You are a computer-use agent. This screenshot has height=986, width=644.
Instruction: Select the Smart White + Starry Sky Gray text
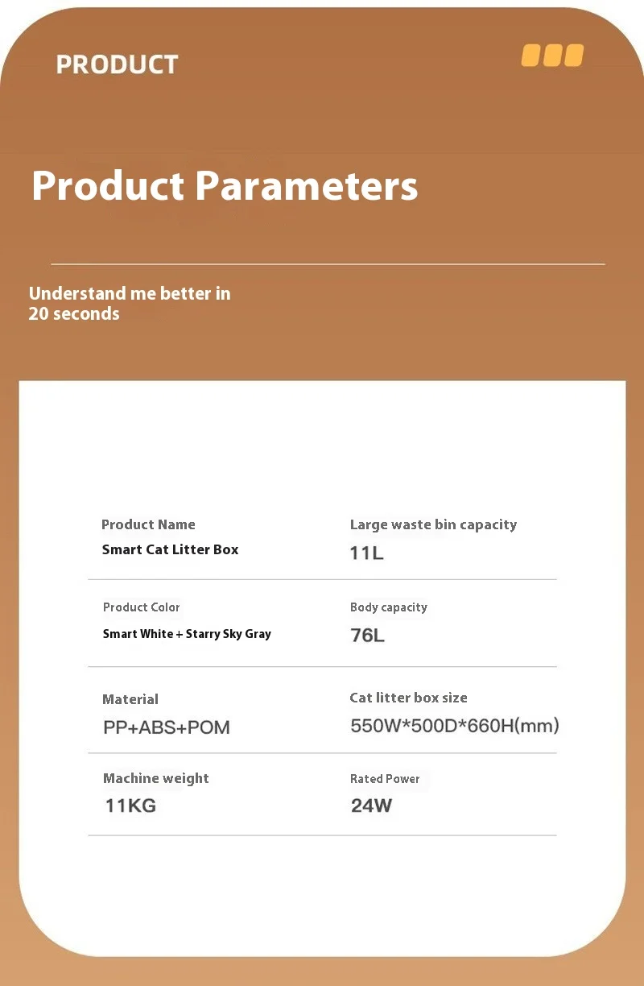coord(187,634)
